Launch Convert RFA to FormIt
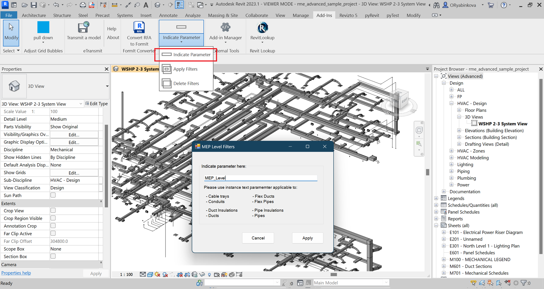The image size is (544, 289). (139, 28)
